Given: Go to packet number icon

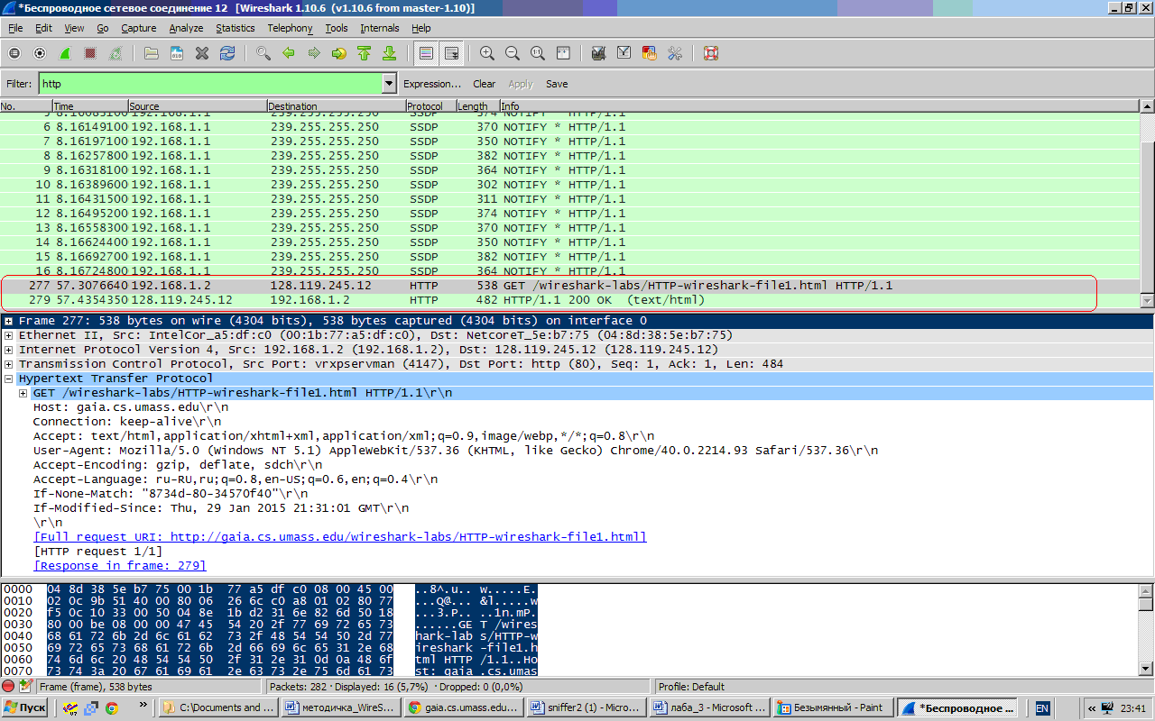Looking at the screenshot, I should coord(339,53).
